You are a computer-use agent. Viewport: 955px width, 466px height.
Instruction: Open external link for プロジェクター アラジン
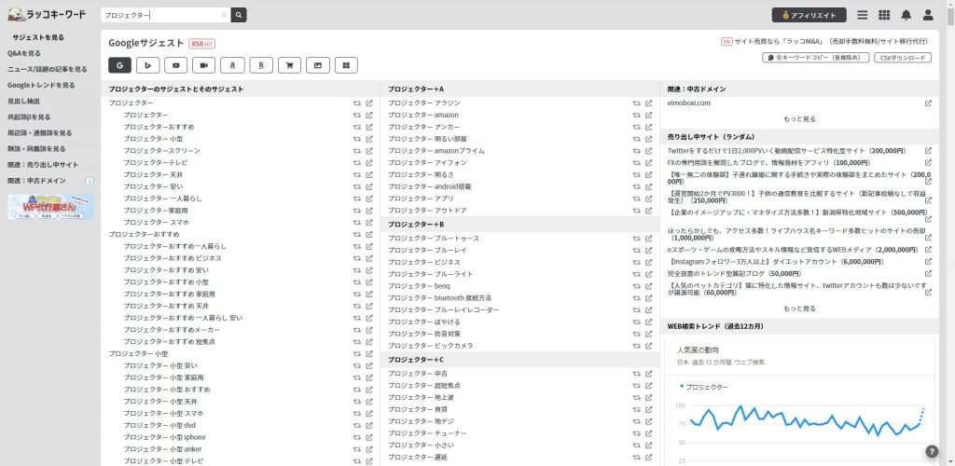click(649, 103)
